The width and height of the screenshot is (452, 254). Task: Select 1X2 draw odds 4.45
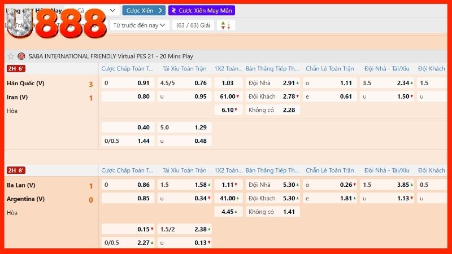229,212
